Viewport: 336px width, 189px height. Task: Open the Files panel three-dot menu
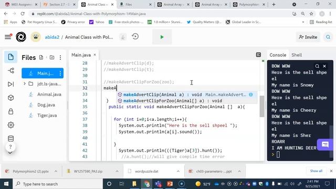pyautogui.click(x=60, y=57)
